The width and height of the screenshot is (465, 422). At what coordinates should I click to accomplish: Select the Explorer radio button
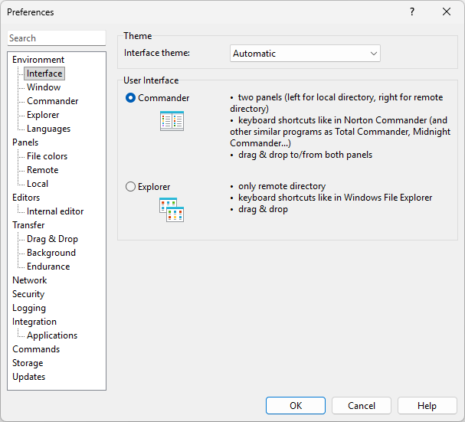pyautogui.click(x=131, y=187)
